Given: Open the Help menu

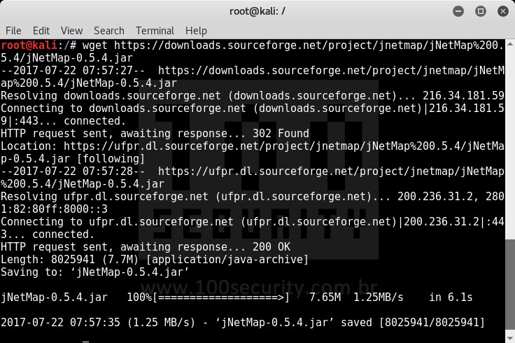Looking at the screenshot, I should (196, 31).
